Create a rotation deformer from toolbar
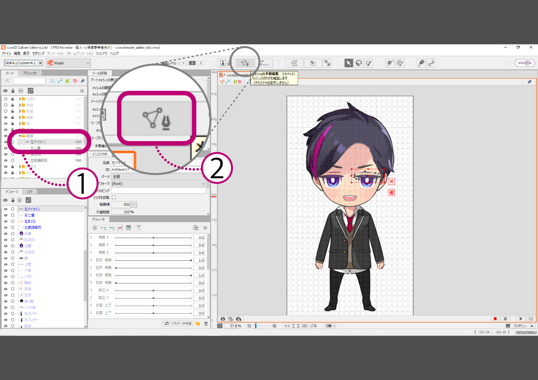This screenshot has height=380, width=538. click(313, 63)
